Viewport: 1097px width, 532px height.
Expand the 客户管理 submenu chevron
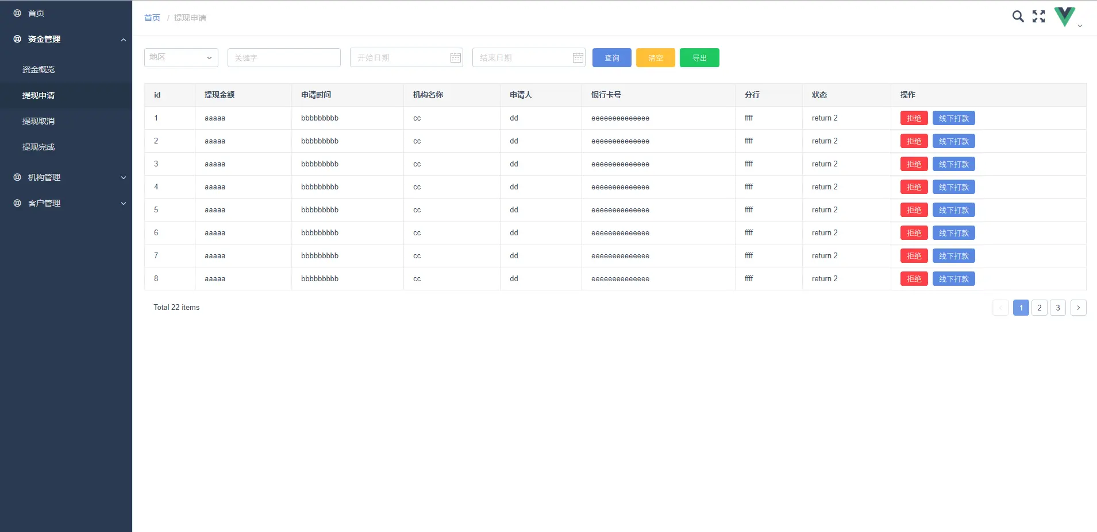124,203
